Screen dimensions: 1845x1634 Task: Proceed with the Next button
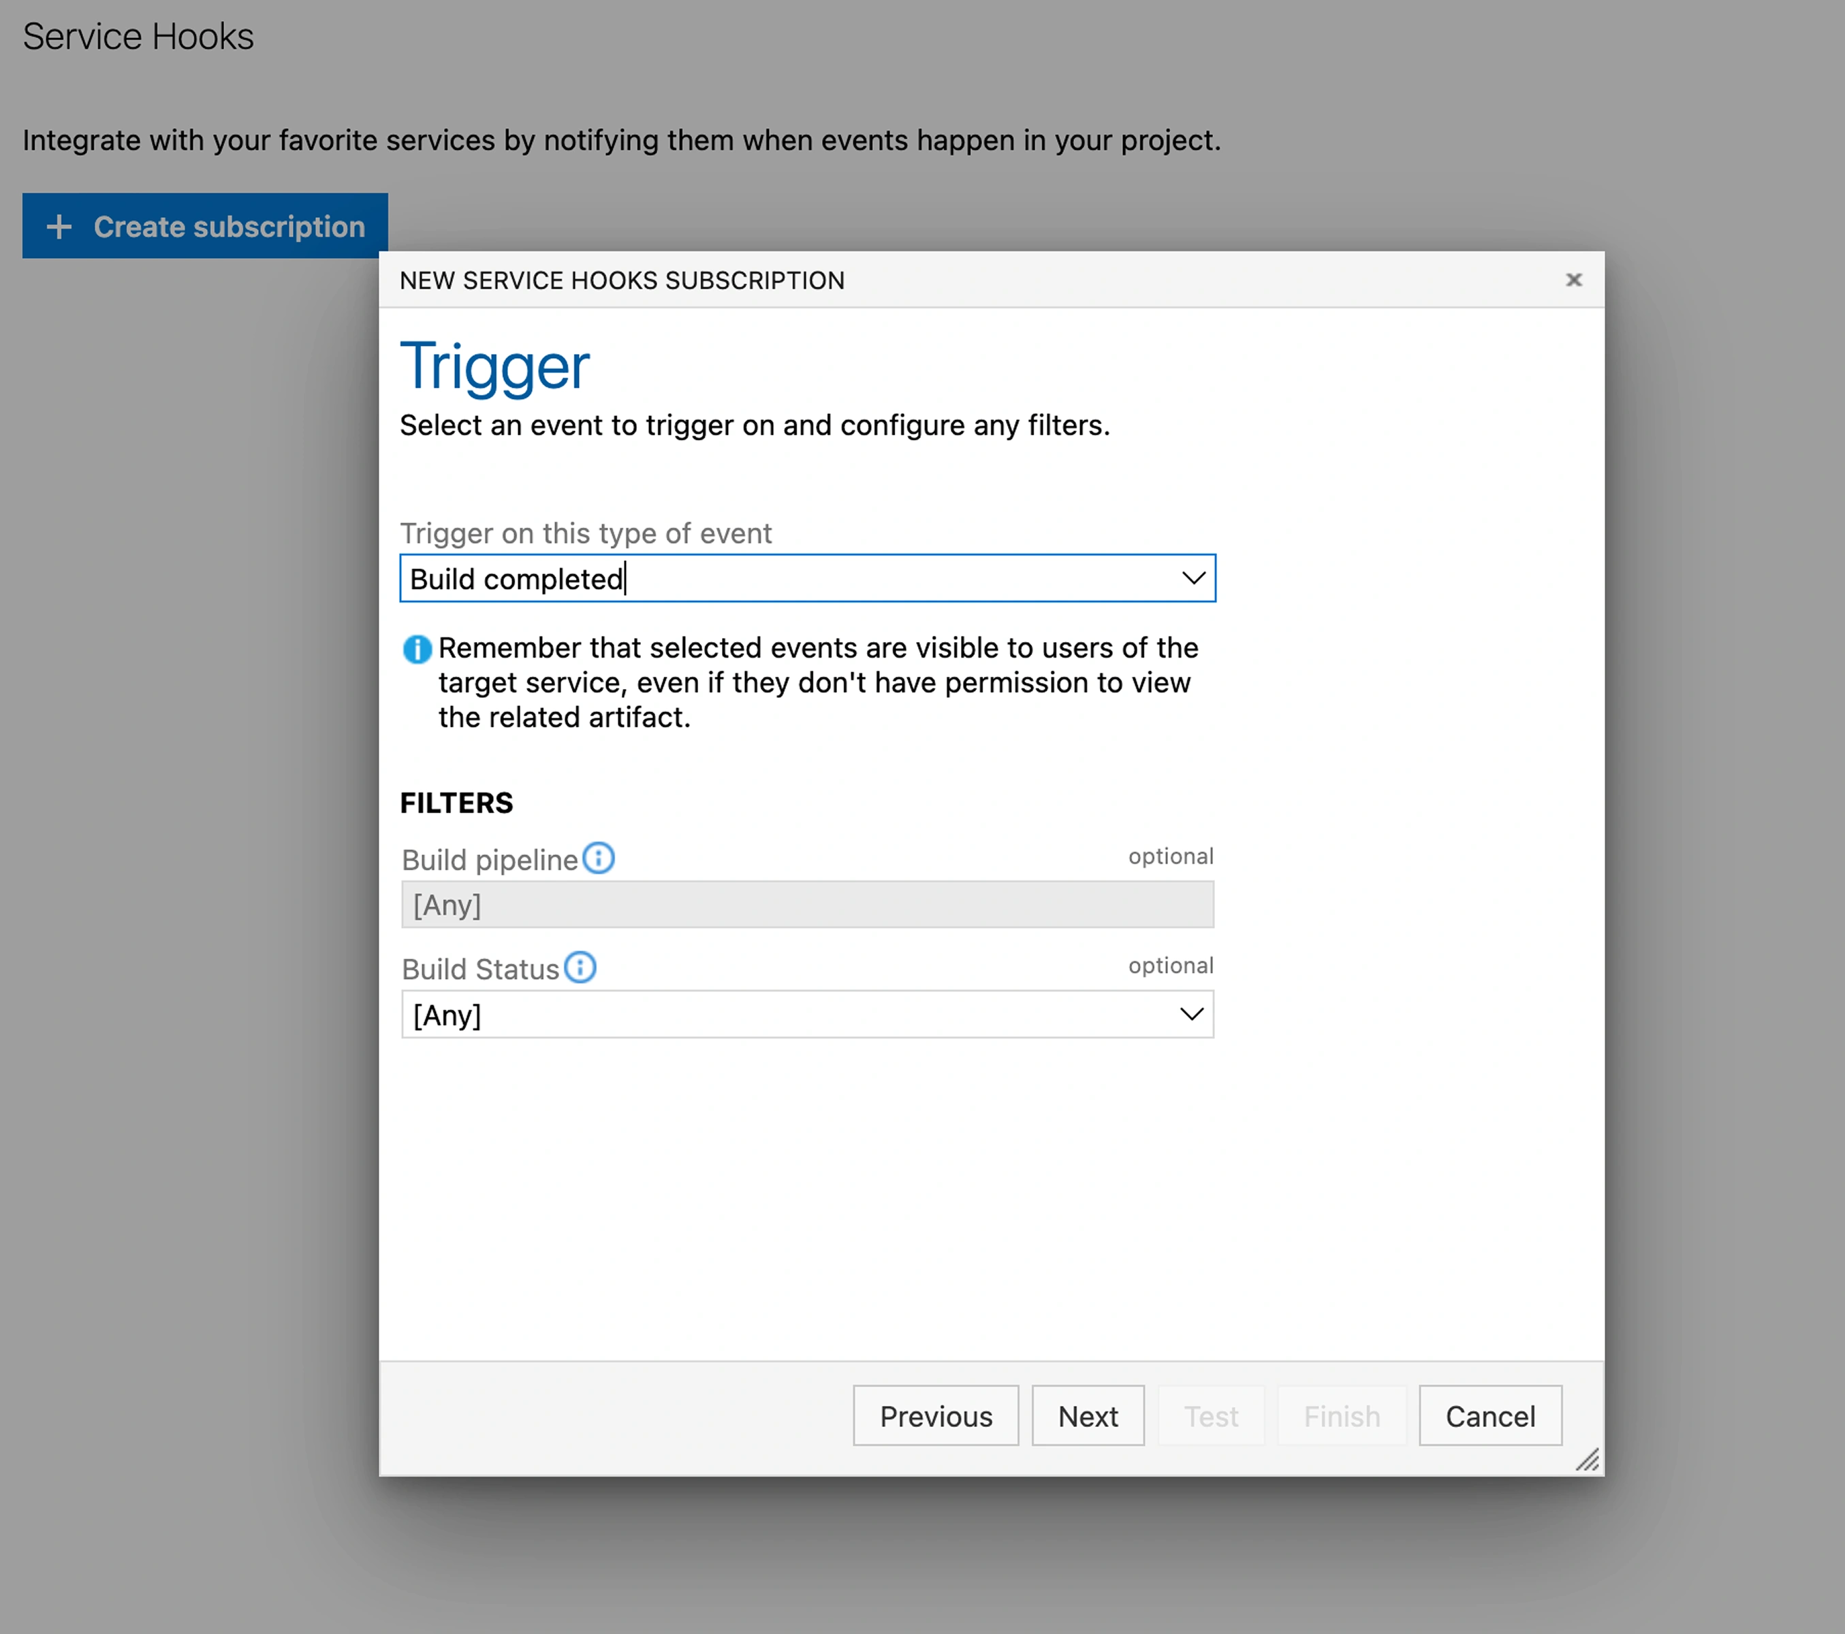click(x=1088, y=1415)
